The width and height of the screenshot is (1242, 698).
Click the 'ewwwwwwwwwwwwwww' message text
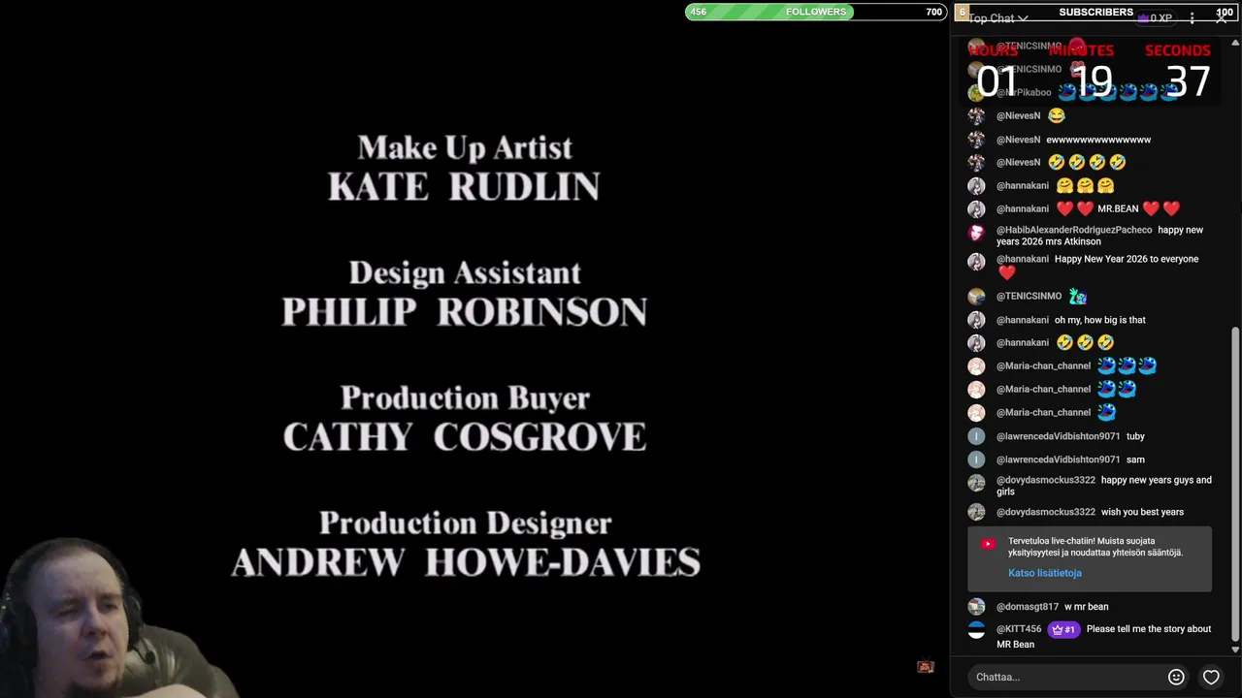pos(1098,140)
